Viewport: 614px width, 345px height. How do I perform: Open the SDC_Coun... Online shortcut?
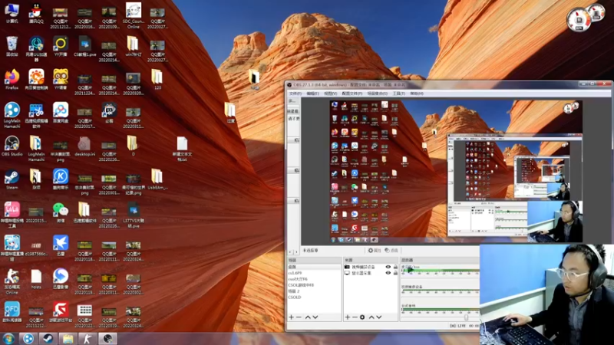[x=133, y=15]
